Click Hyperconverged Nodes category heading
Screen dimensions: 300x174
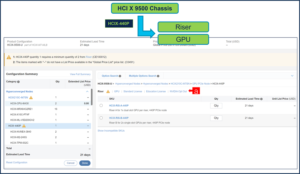pyautogui.click(x=20, y=92)
